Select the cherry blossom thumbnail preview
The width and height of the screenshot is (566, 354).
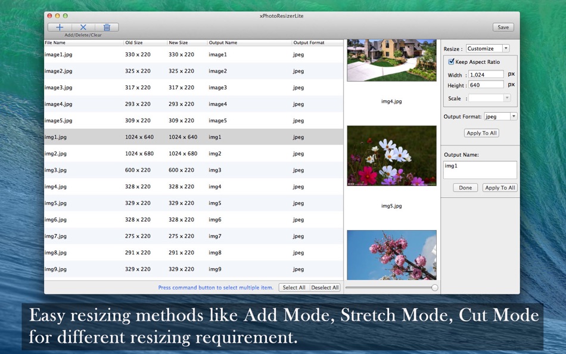click(x=391, y=255)
